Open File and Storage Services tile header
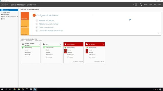Image resolution: width=163 pixels, height=91 pixels. coord(31,44)
